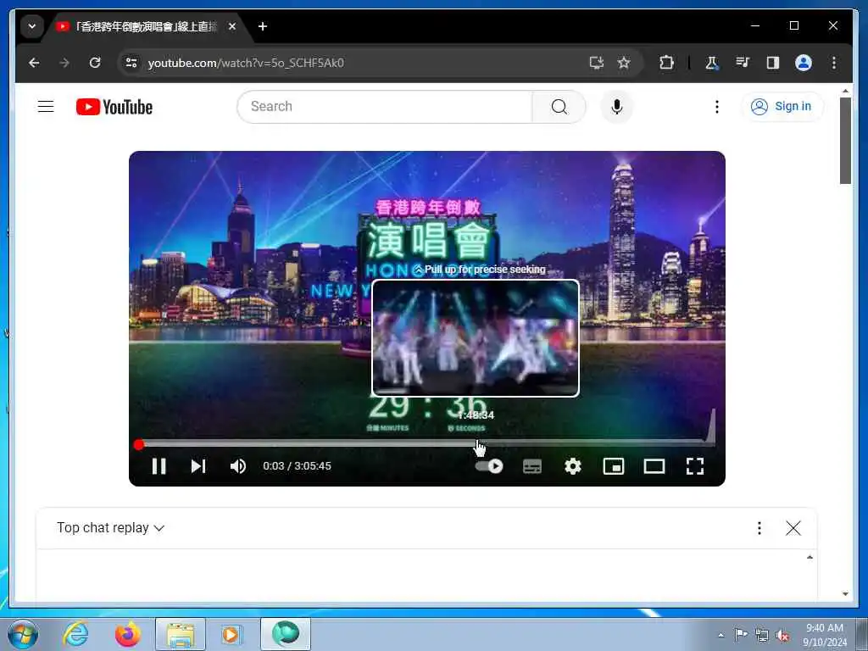The width and height of the screenshot is (868, 651).
Task: Select the YouTube livestream tab
Action: [147, 26]
